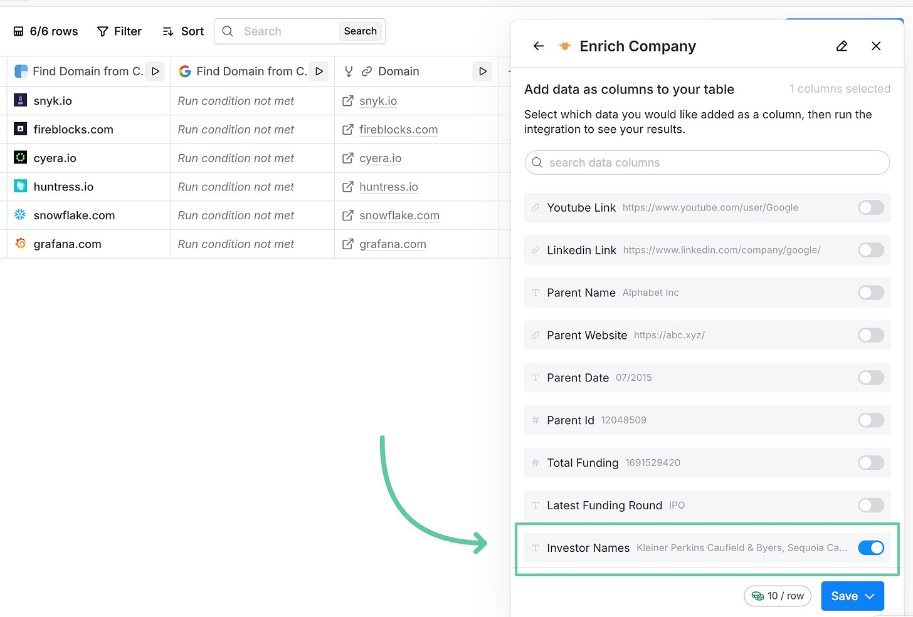
Task: Open the huntress.io domain link
Action: (x=389, y=187)
